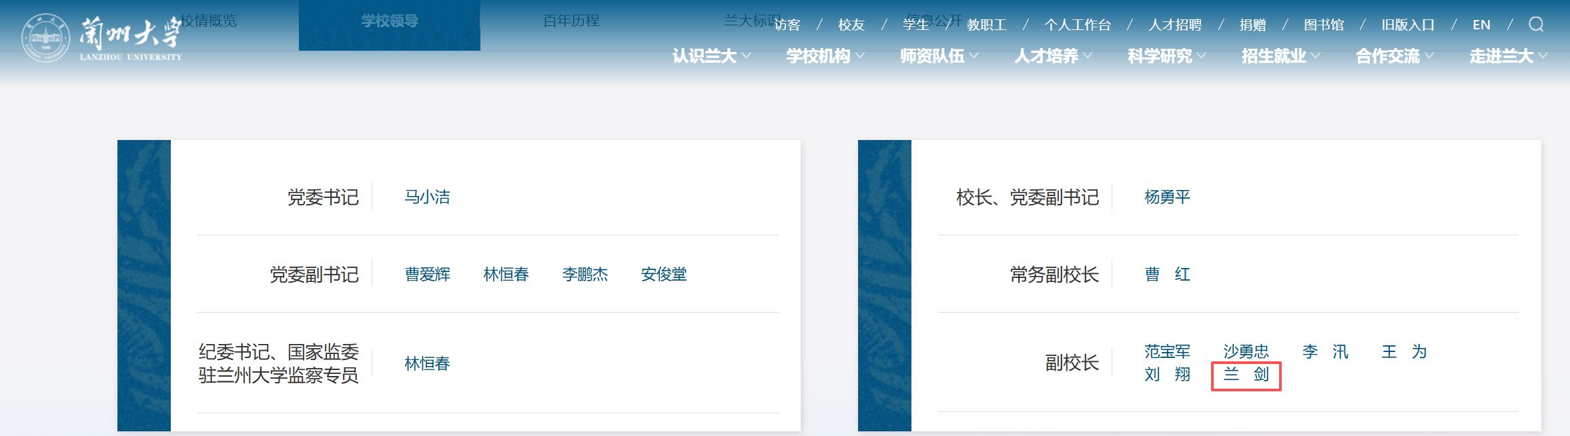
Task: Open the profile of 兰剑
Action: point(1246,374)
